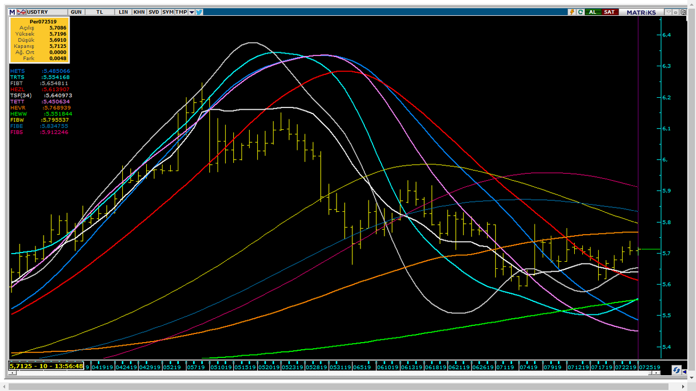Click the chart icon beside USDTRY symbol
696x391 pixels.
pos(21,12)
